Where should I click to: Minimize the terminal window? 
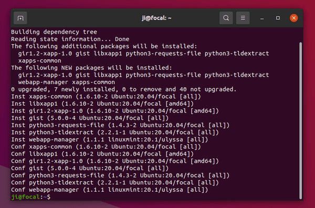(262, 18)
